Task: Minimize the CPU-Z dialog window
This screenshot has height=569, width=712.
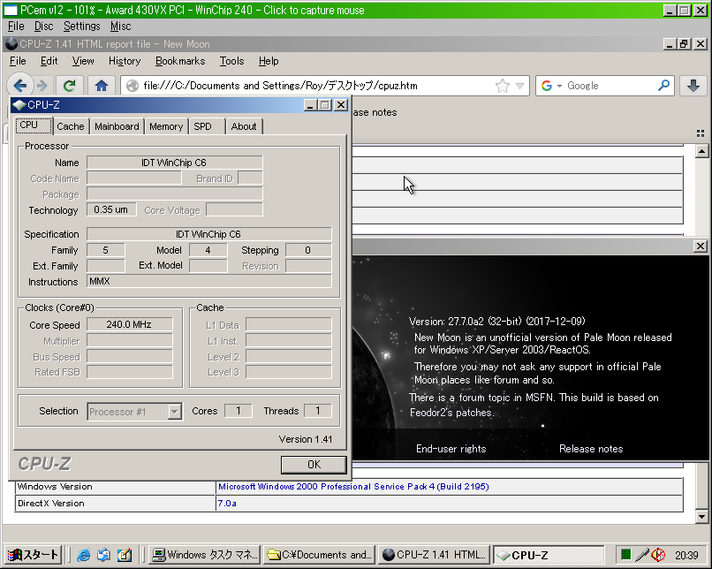Action: coord(310,105)
